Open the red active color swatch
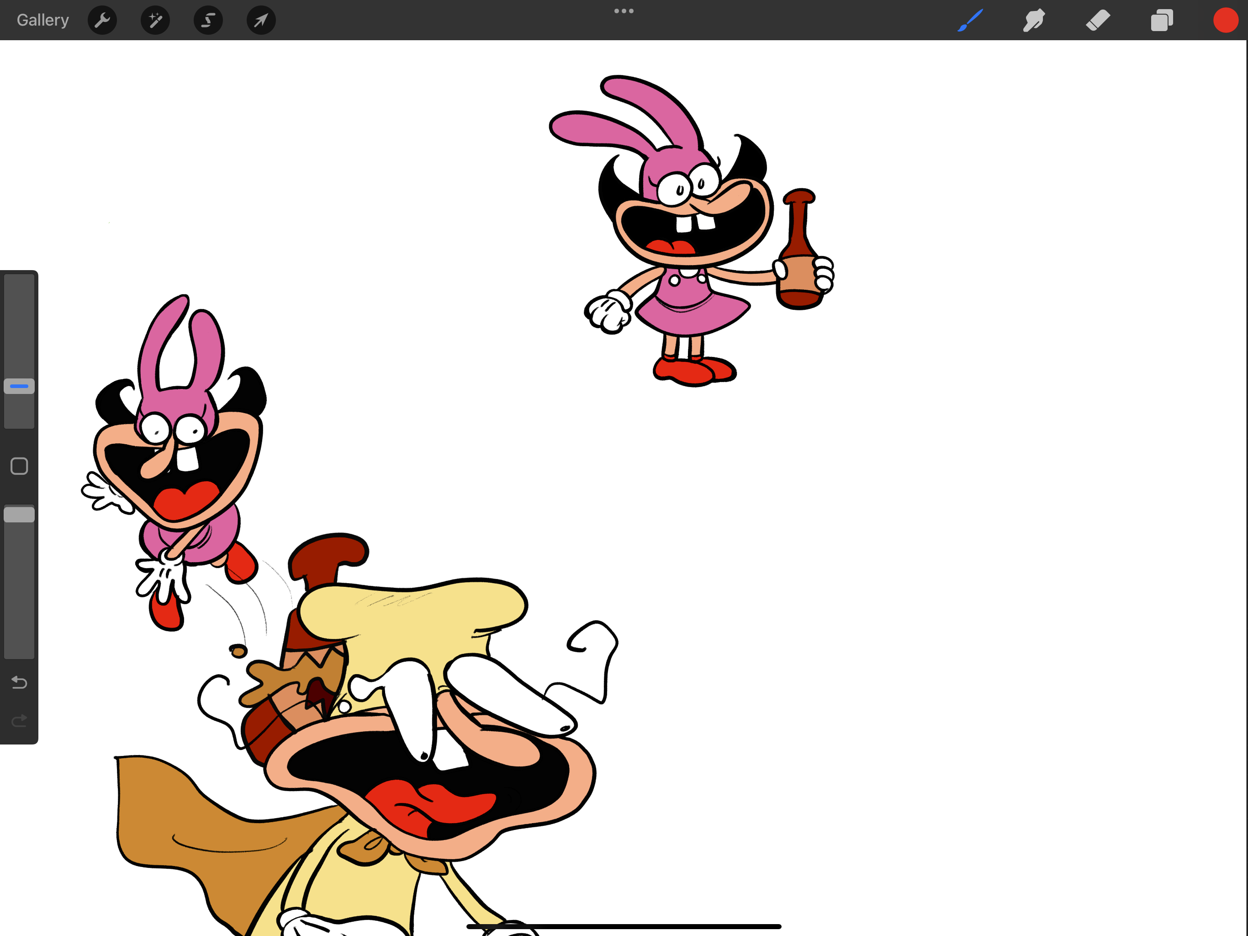The height and width of the screenshot is (936, 1248). coord(1226,20)
